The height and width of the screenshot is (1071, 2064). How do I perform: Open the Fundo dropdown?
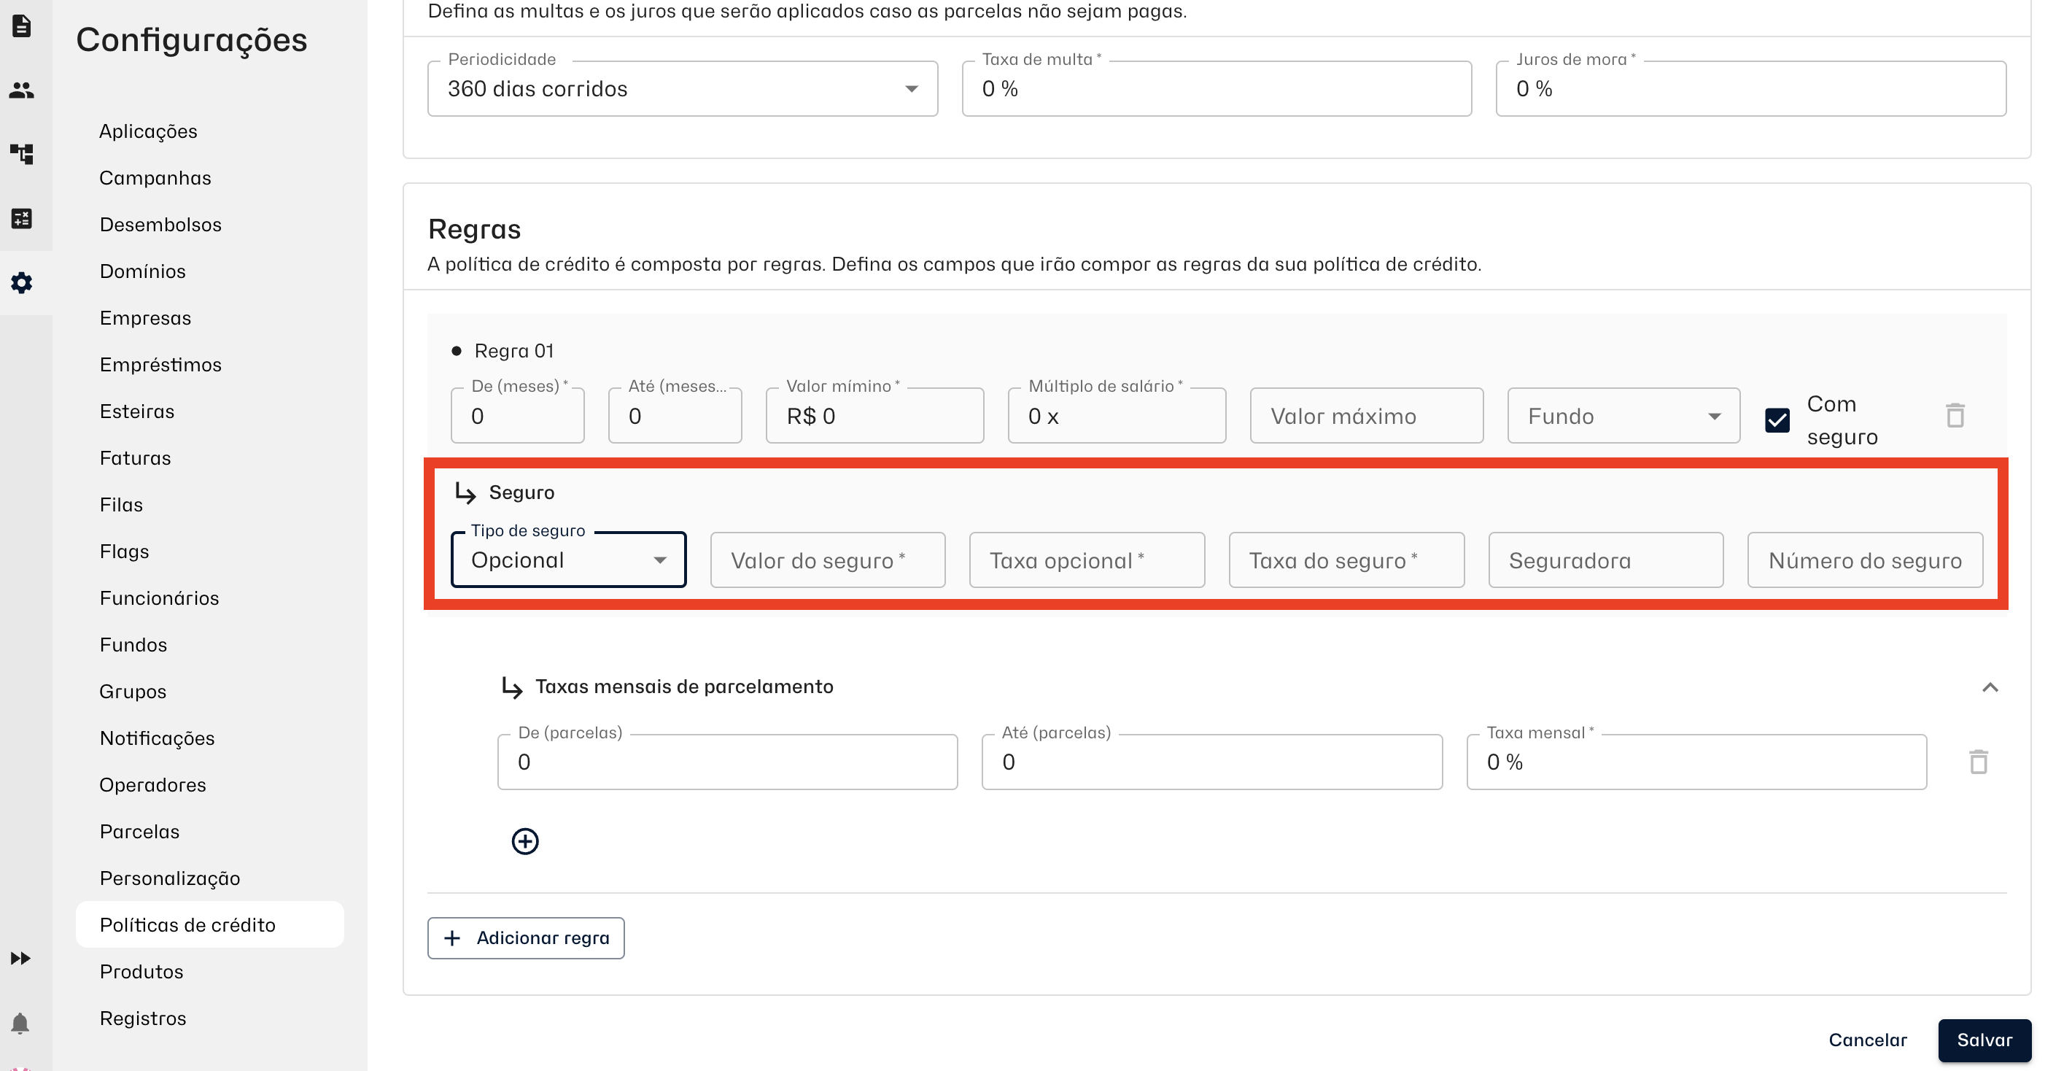point(1623,416)
